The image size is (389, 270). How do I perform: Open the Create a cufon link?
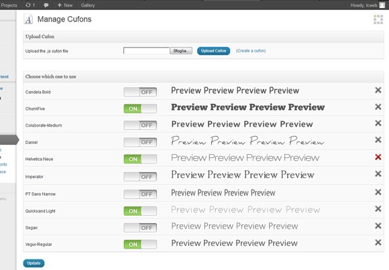tap(251, 50)
